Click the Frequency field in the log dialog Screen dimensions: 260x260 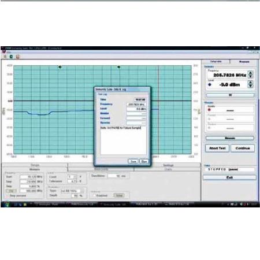click(x=136, y=105)
